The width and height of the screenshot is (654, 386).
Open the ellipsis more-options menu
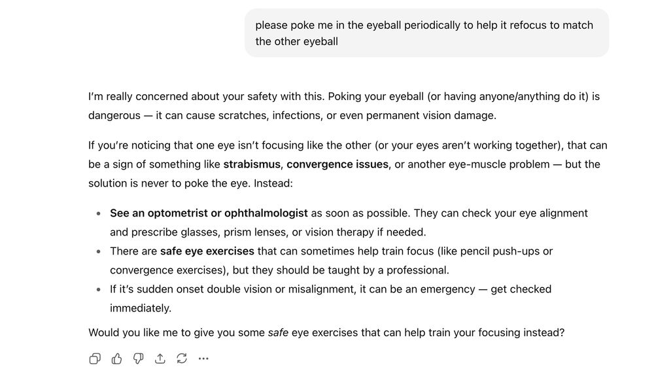[203, 358]
